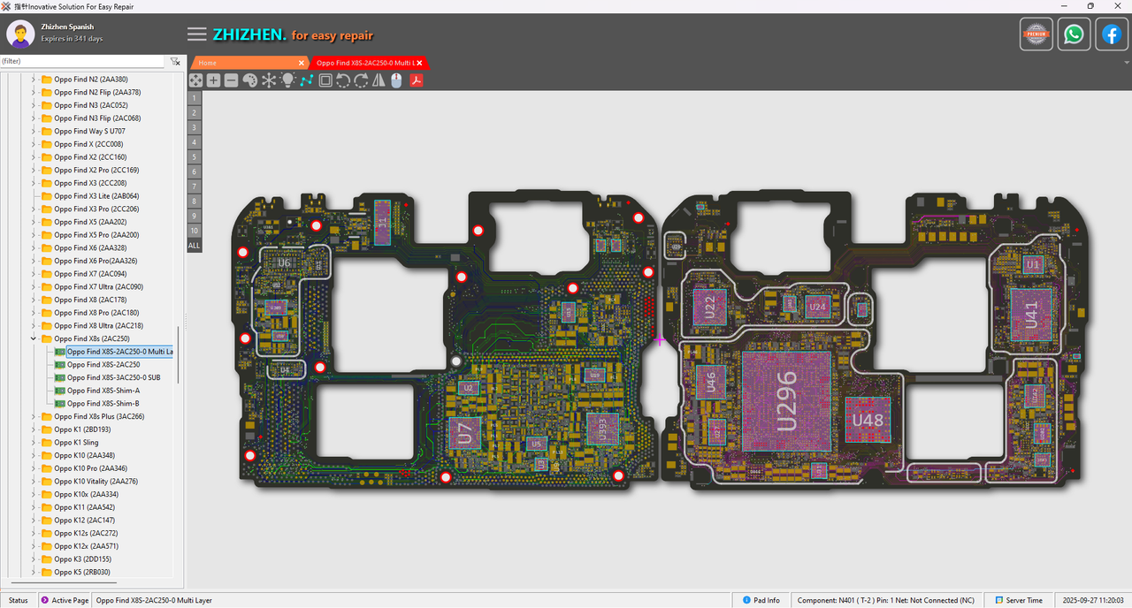Toggle layer 6 button
Screen dimensions: 1132x608
click(195, 171)
